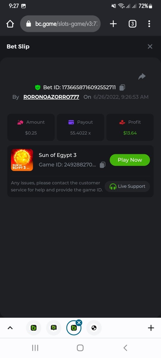This screenshot has width=161, height=358.
Task: Tap the green verified shield icon
Action: pyautogui.click(x=38, y=87)
